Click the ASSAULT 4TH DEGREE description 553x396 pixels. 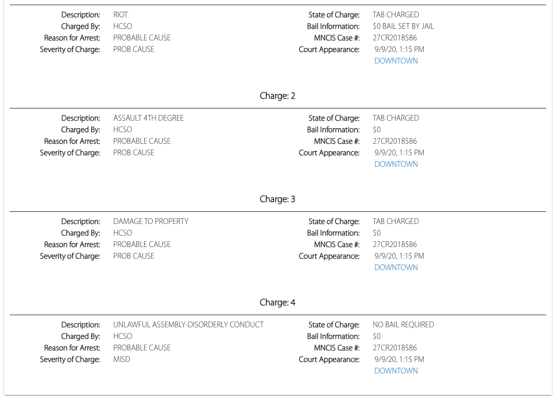(x=148, y=118)
